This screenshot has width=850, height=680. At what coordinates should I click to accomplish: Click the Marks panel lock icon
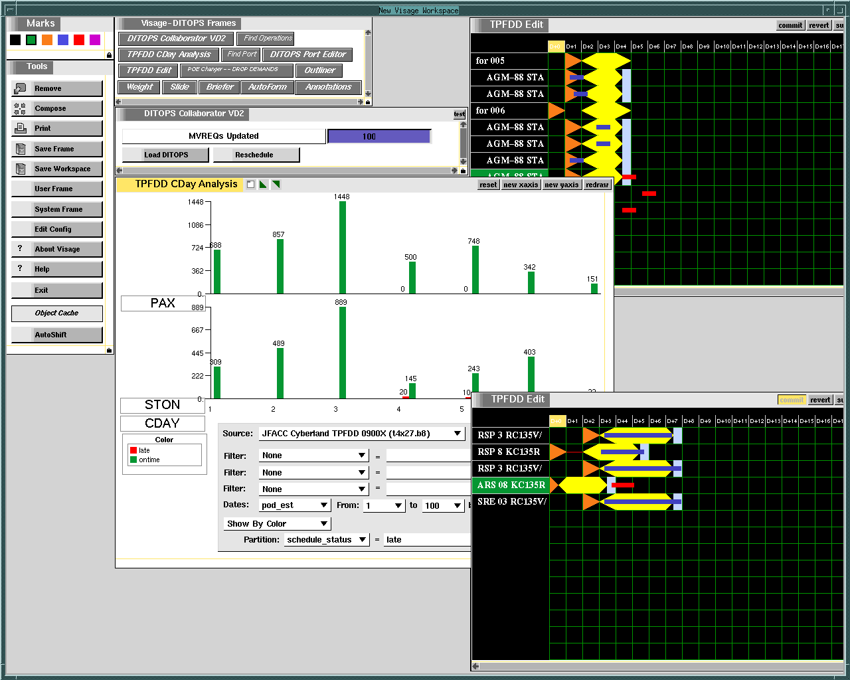tap(109, 55)
